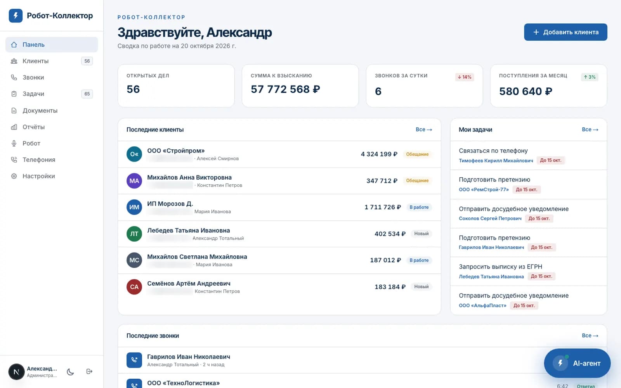Click the МА avatar of Михайлов Анна
Image resolution: width=621 pixels, height=388 pixels.
point(134,181)
